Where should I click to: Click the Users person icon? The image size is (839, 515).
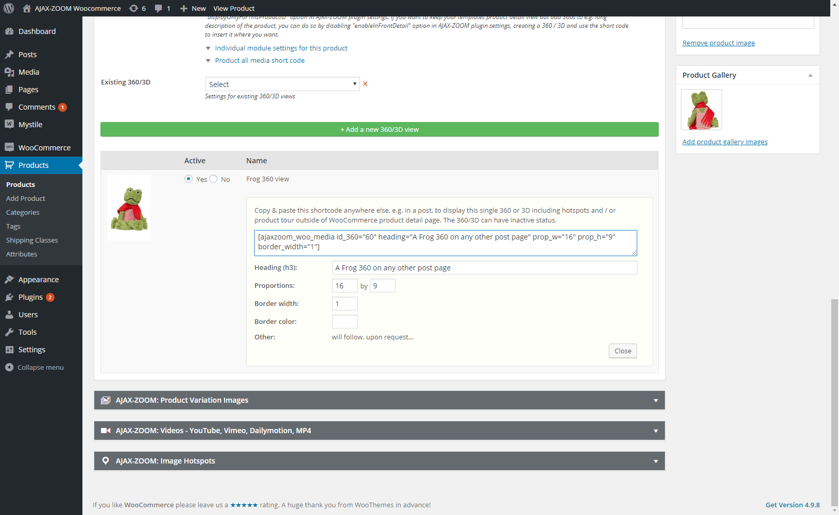click(x=9, y=315)
